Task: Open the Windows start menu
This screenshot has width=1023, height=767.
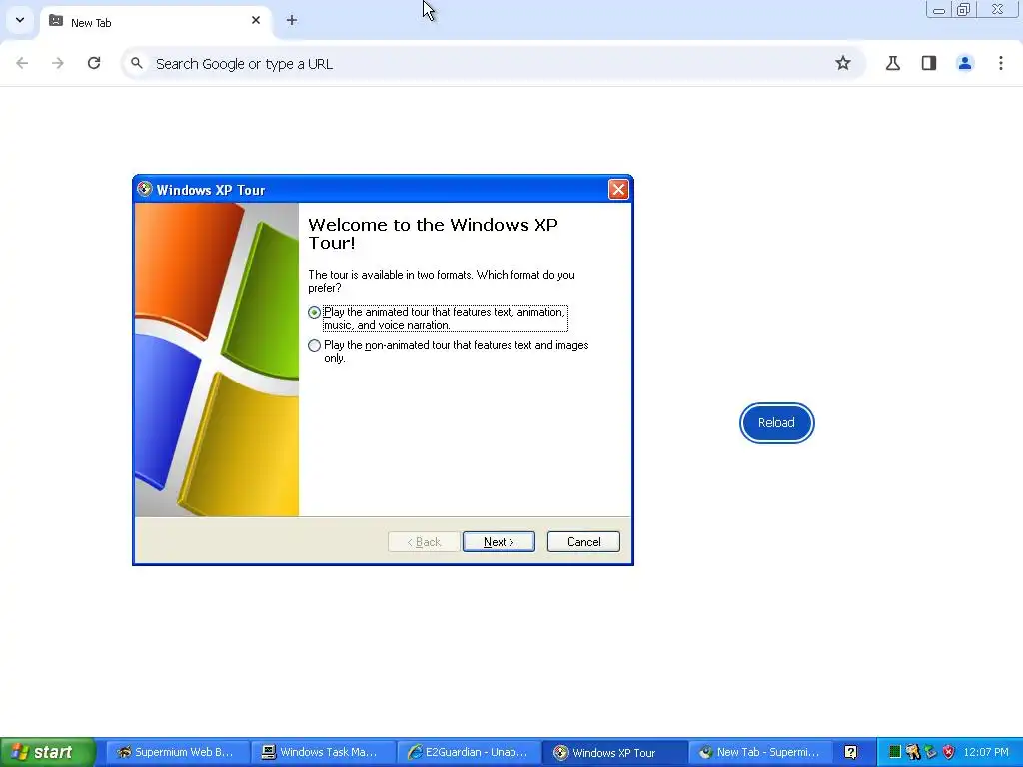Action: coord(48,752)
